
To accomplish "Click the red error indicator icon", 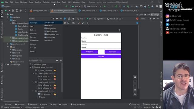I will pyautogui.click(x=137, y=19).
